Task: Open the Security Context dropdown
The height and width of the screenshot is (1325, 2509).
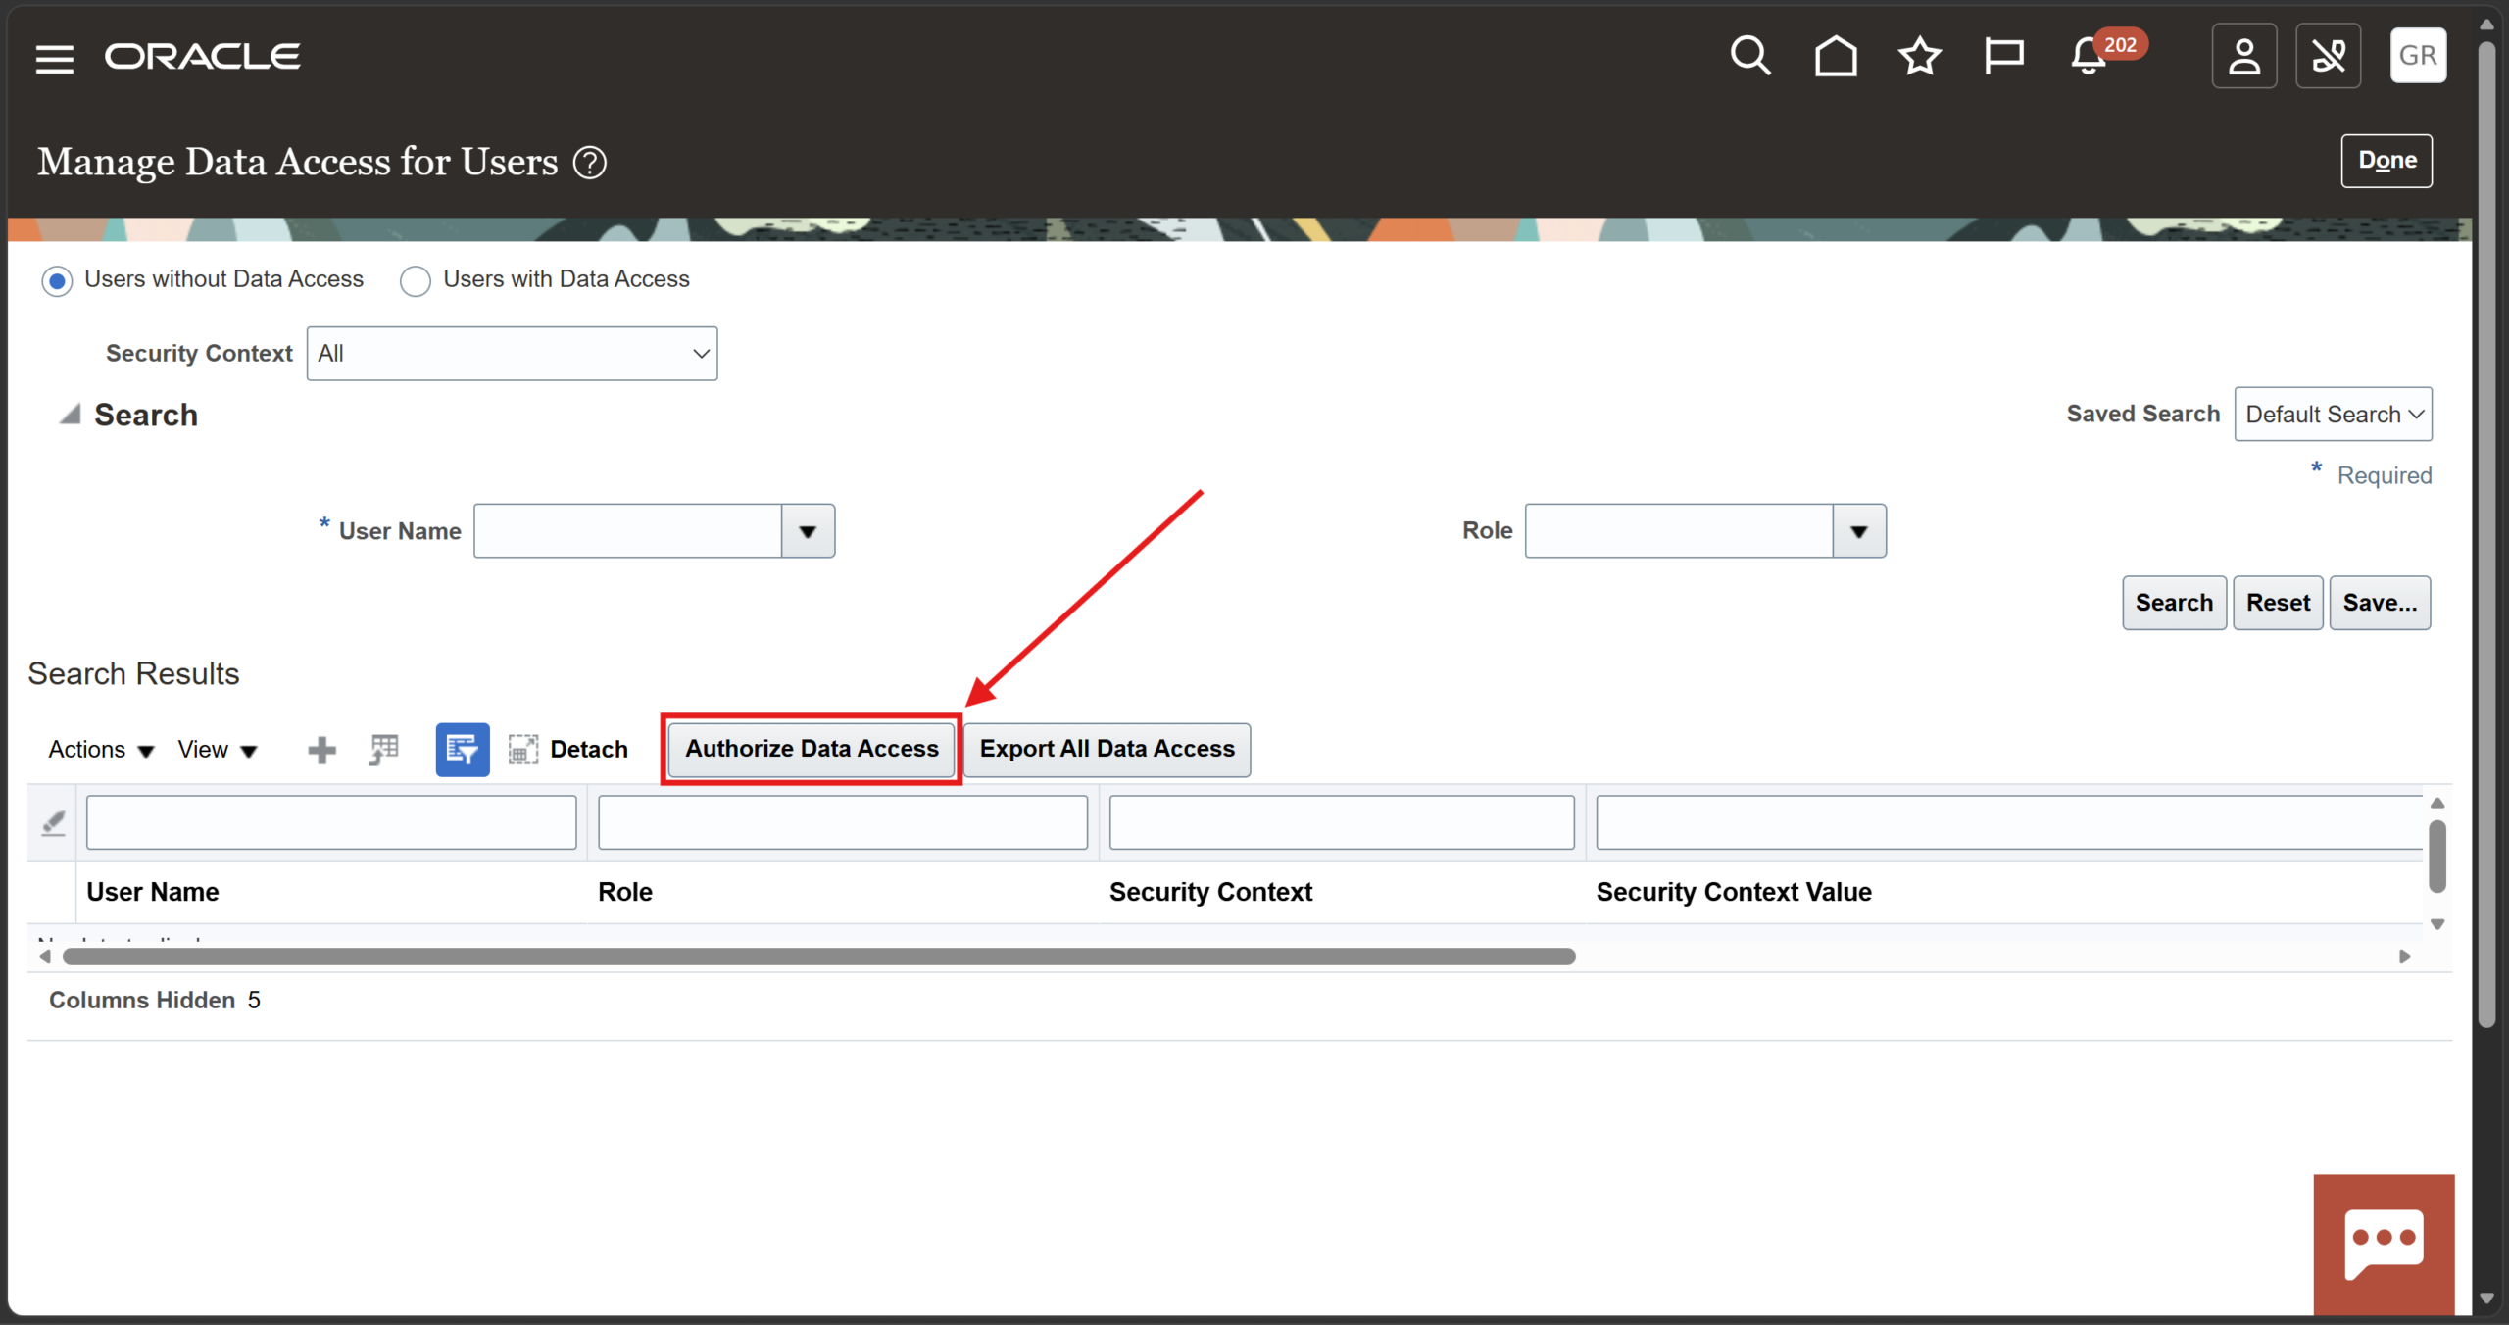Action: coord(512,354)
